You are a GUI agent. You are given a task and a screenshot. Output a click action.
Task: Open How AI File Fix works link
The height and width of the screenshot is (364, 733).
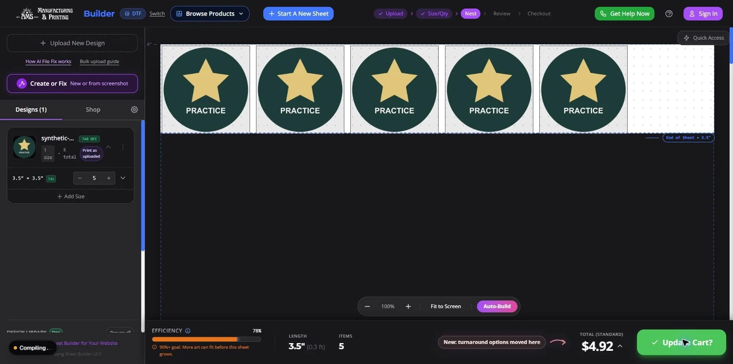(48, 61)
